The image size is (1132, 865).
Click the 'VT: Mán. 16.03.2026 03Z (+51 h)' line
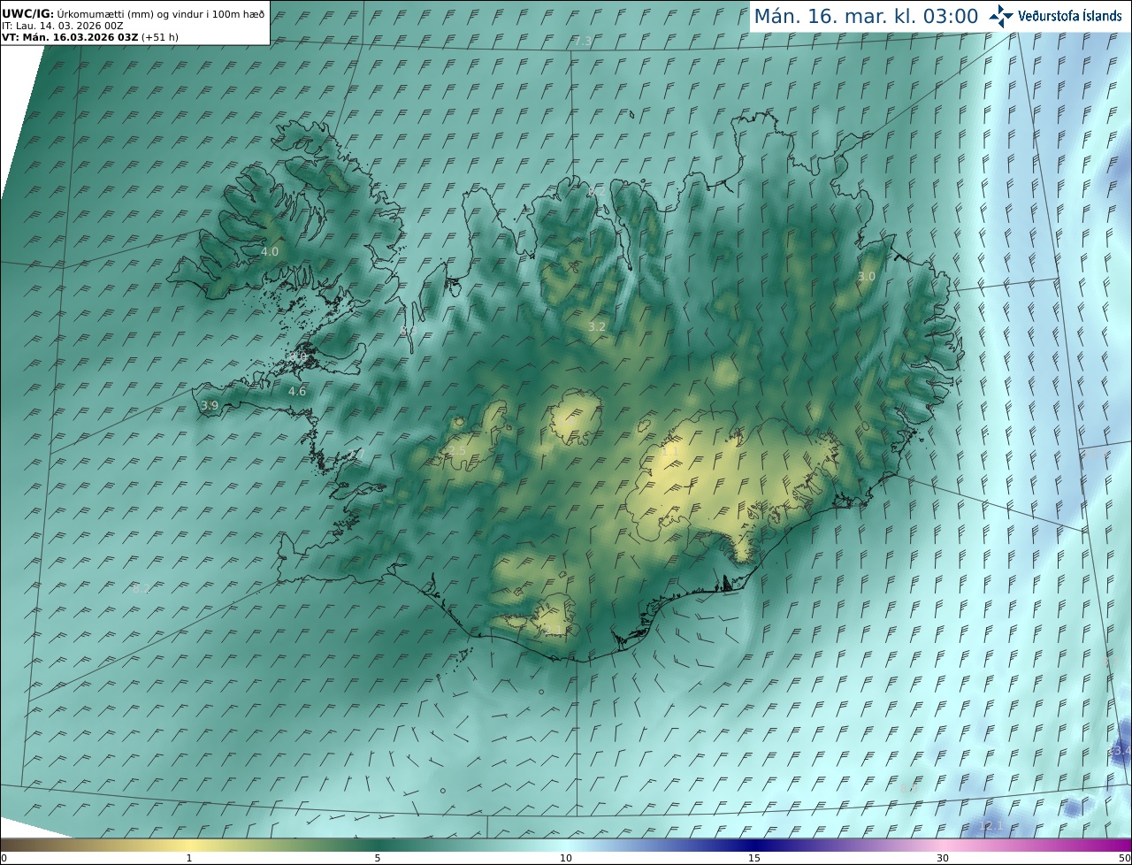(90, 37)
